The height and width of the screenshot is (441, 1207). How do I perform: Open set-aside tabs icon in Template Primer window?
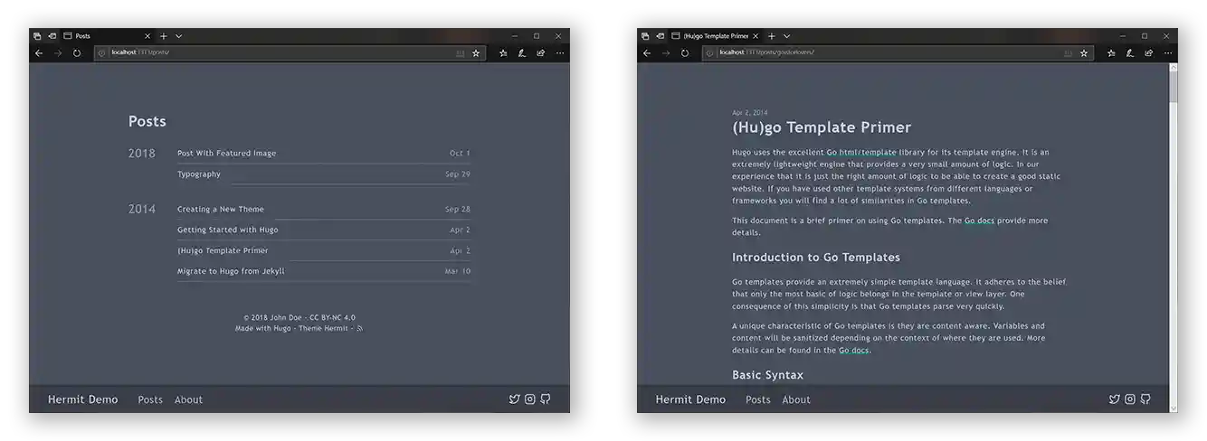[645, 36]
